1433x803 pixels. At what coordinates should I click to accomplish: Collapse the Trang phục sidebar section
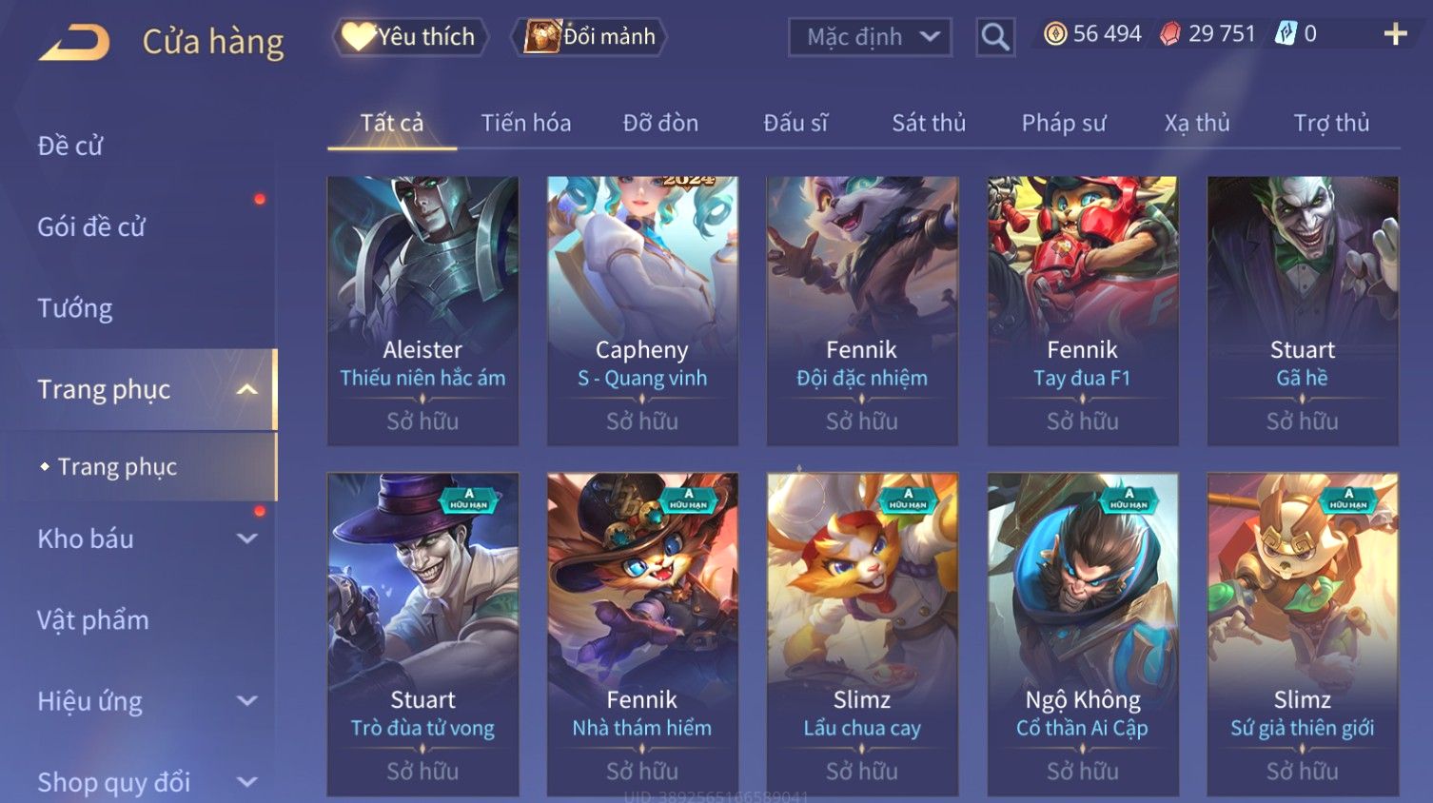coord(246,389)
